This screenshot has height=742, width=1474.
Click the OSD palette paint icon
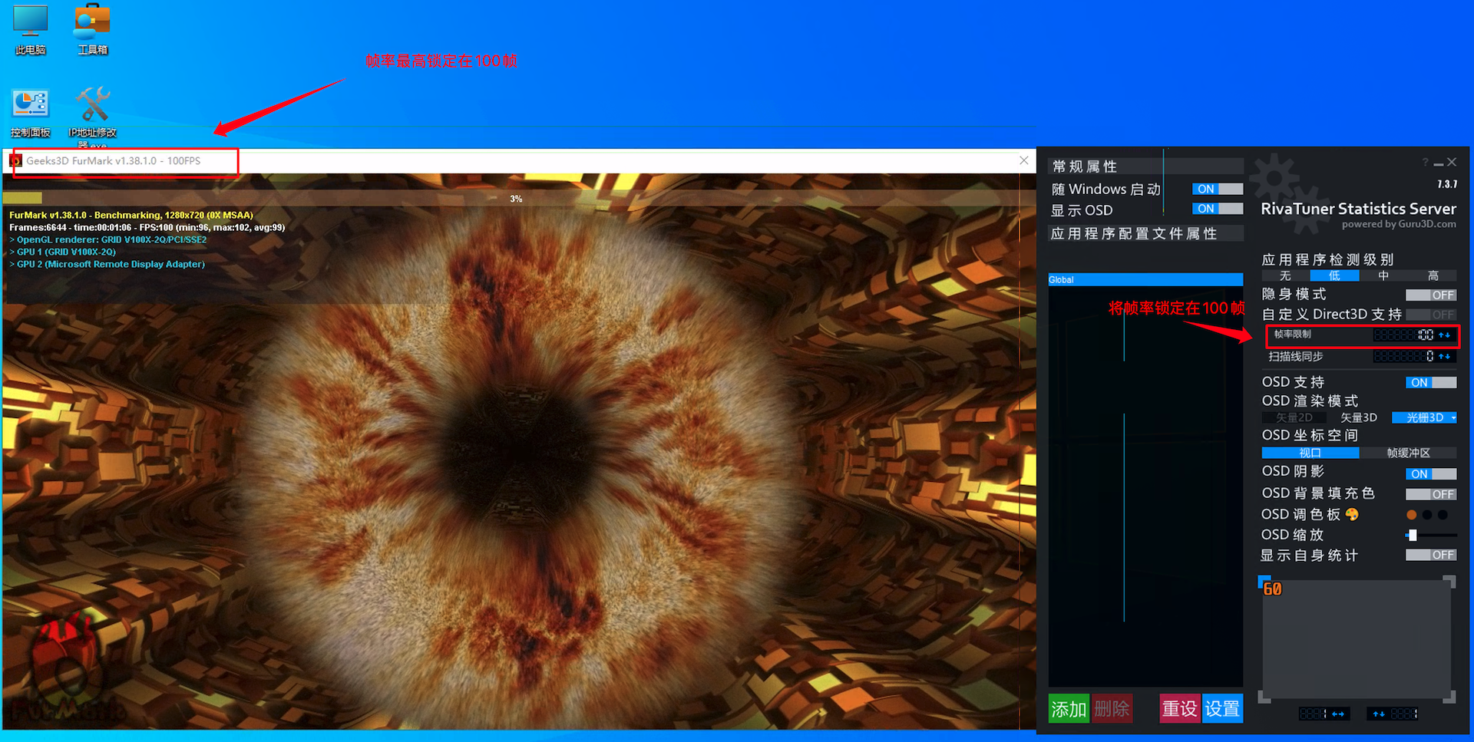pos(1352,515)
